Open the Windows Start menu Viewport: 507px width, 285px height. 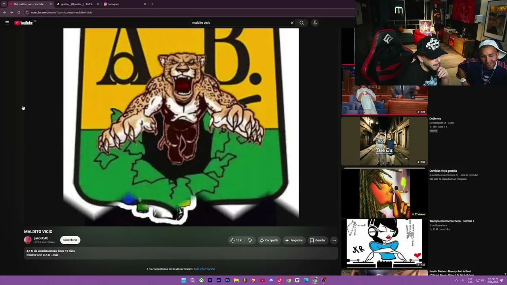tap(184, 280)
